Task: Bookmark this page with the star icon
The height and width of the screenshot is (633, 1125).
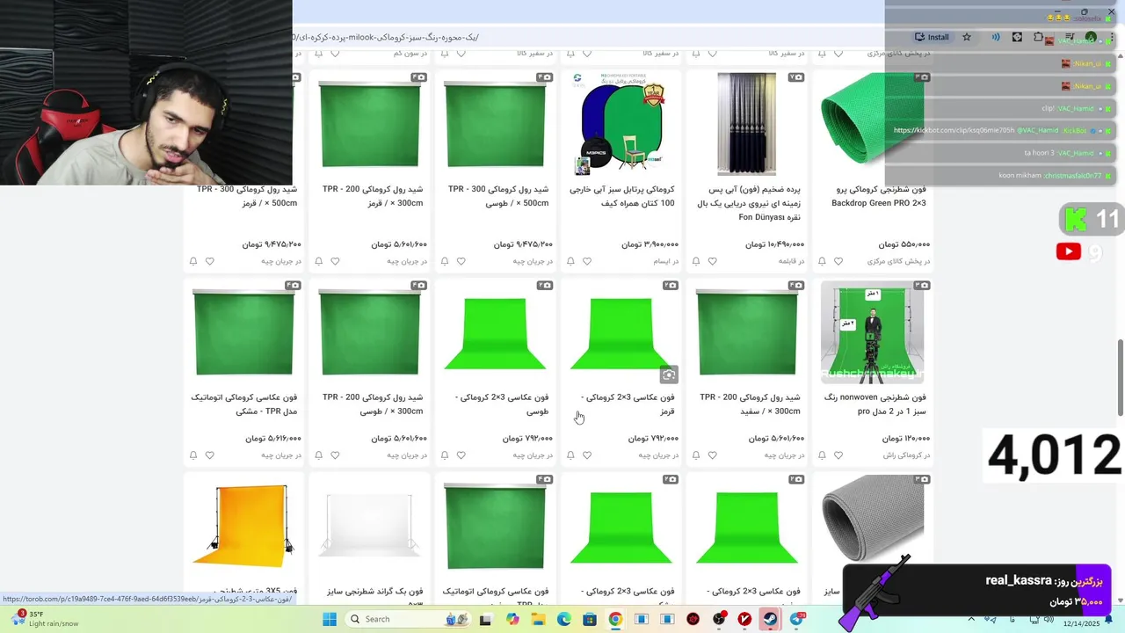Action: 967,37
